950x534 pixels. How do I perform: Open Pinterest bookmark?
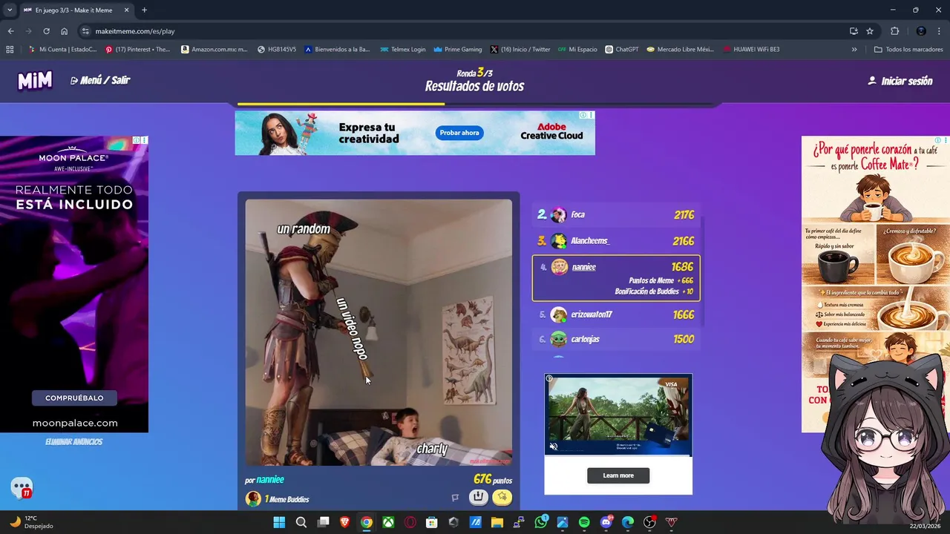tap(138, 50)
